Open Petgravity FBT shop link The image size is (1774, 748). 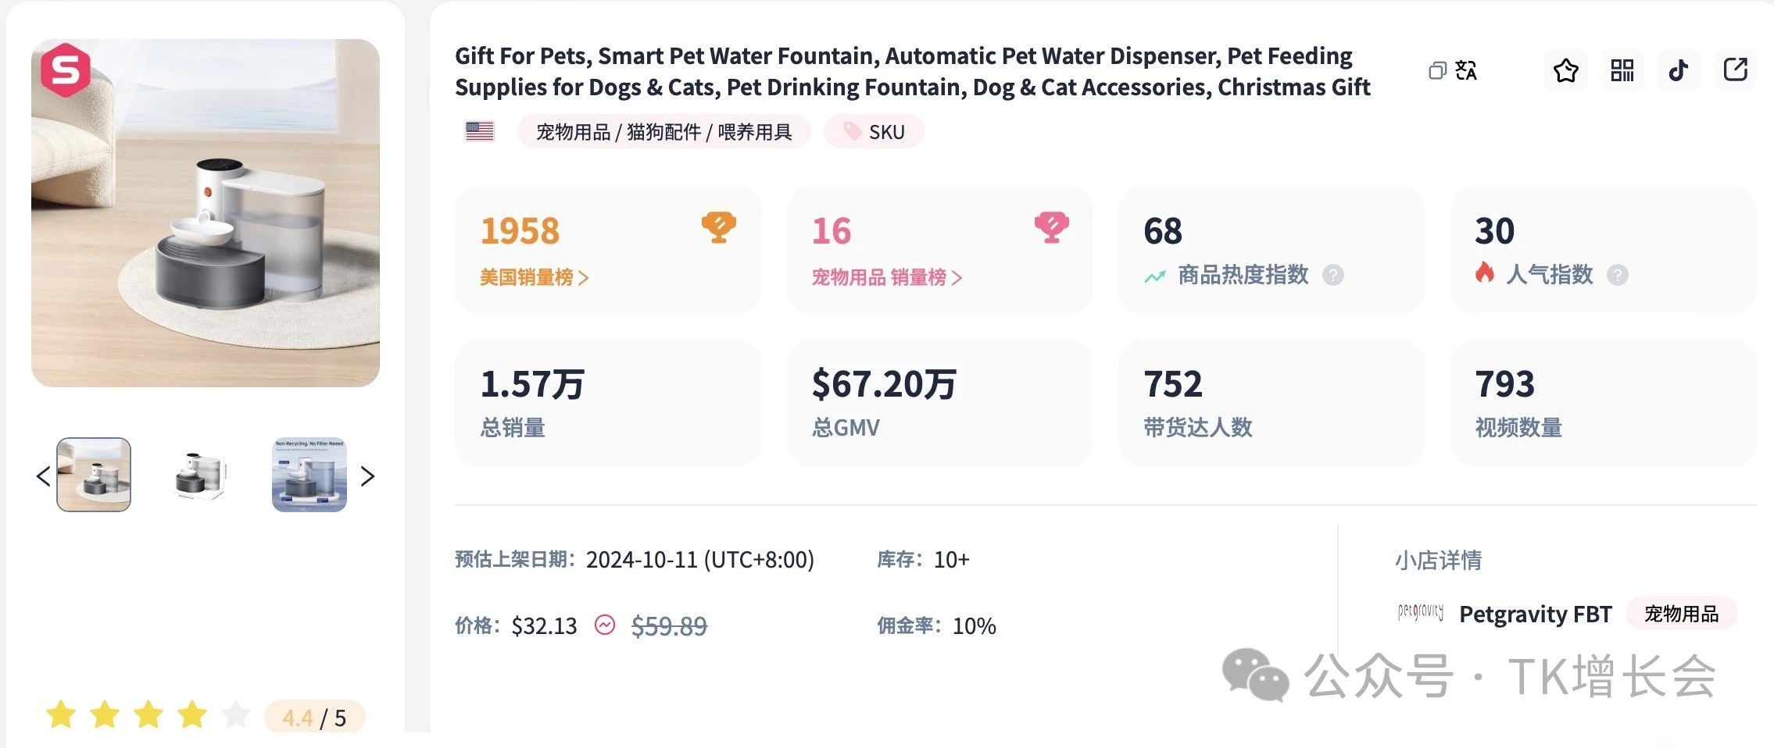(x=1535, y=614)
